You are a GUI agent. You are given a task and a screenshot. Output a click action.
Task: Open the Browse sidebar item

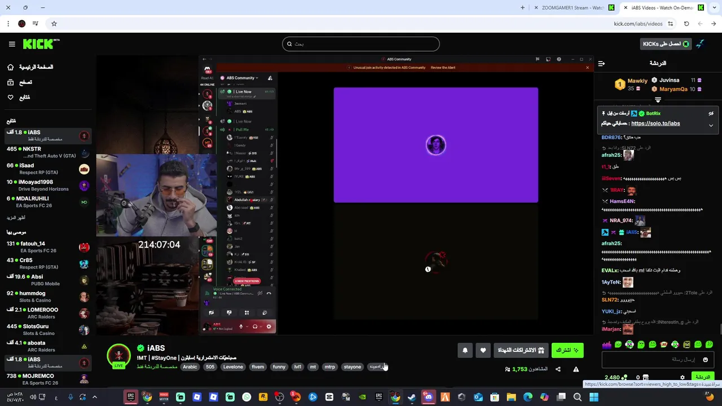(20, 82)
